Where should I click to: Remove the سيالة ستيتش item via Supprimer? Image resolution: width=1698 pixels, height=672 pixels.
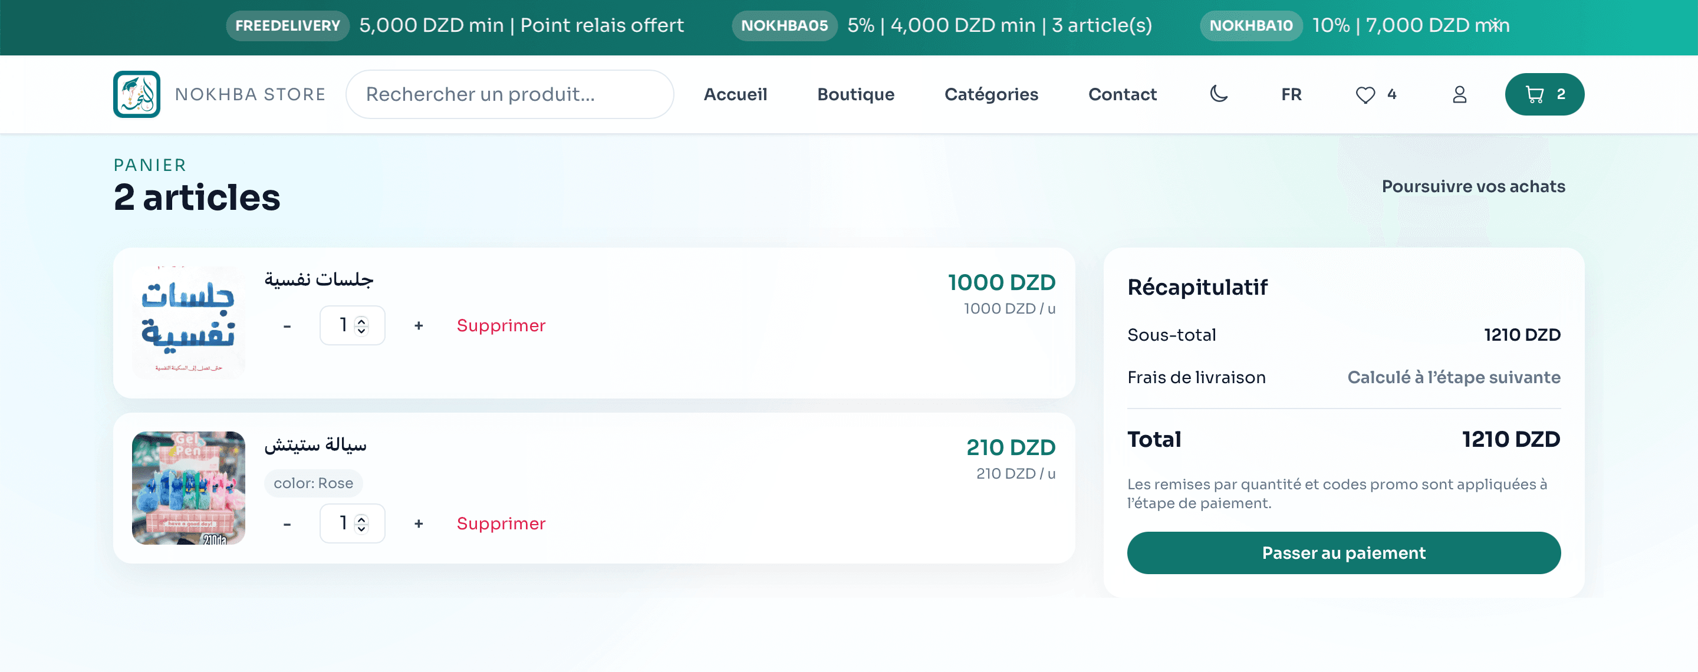(501, 524)
